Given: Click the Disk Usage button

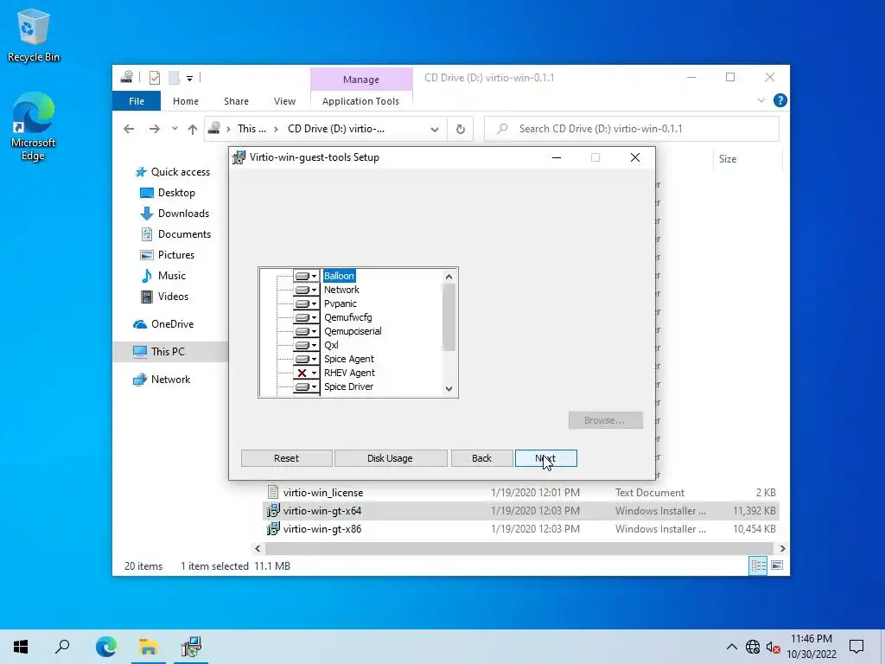Looking at the screenshot, I should (x=390, y=458).
